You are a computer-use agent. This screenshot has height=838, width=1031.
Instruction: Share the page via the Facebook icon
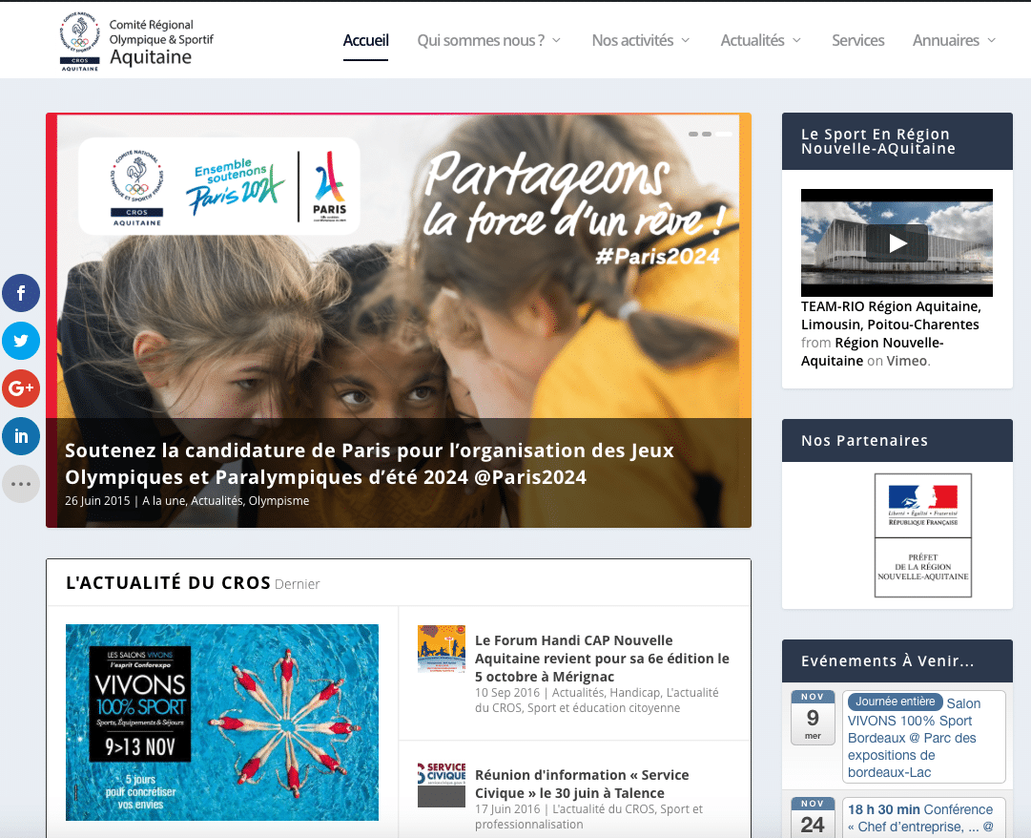pos(21,293)
